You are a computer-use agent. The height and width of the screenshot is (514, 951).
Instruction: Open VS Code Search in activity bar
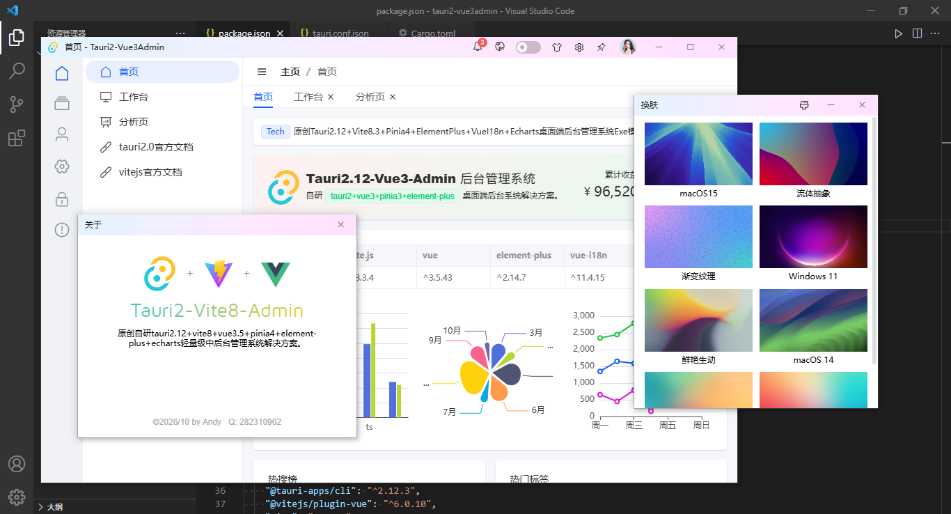click(x=17, y=70)
